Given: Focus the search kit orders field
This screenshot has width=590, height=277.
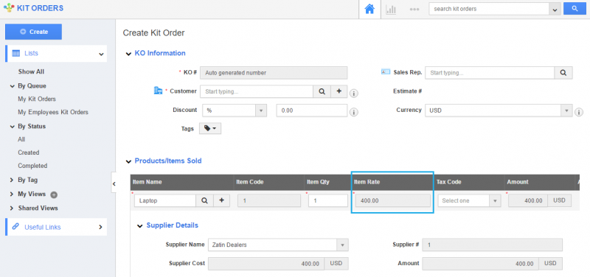Looking at the screenshot, I should [x=489, y=9].
